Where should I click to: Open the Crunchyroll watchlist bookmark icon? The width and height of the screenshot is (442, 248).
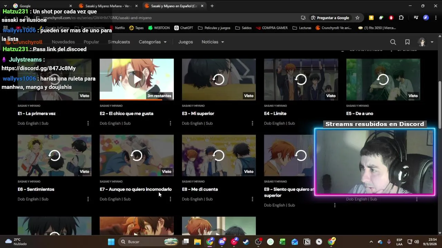[x=407, y=42]
